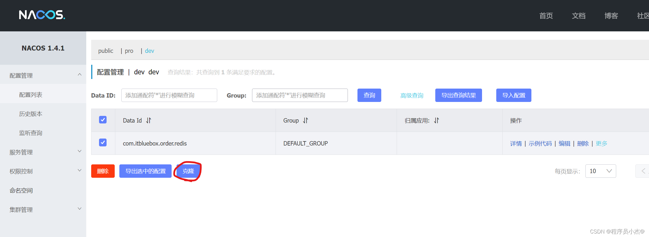The width and height of the screenshot is (649, 237).
Task: Click the 导出查询结果 button
Action: coord(459,95)
